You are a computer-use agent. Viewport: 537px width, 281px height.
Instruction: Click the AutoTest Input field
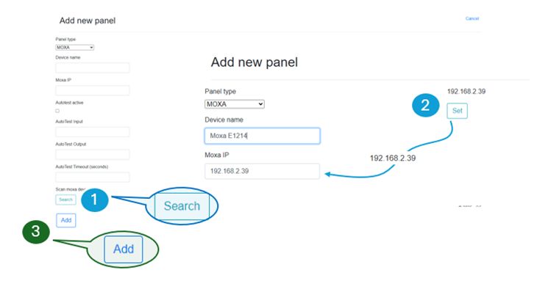[x=93, y=132]
